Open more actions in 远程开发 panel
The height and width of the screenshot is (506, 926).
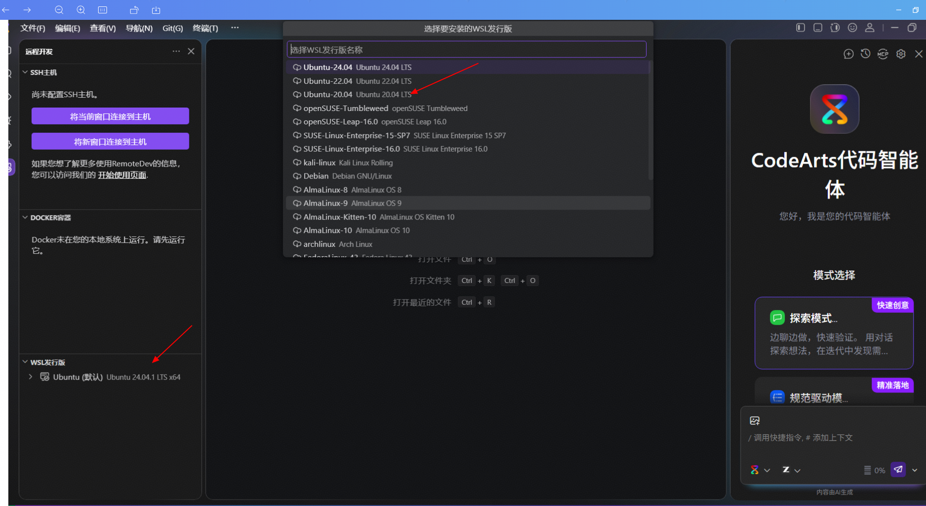(176, 51)
